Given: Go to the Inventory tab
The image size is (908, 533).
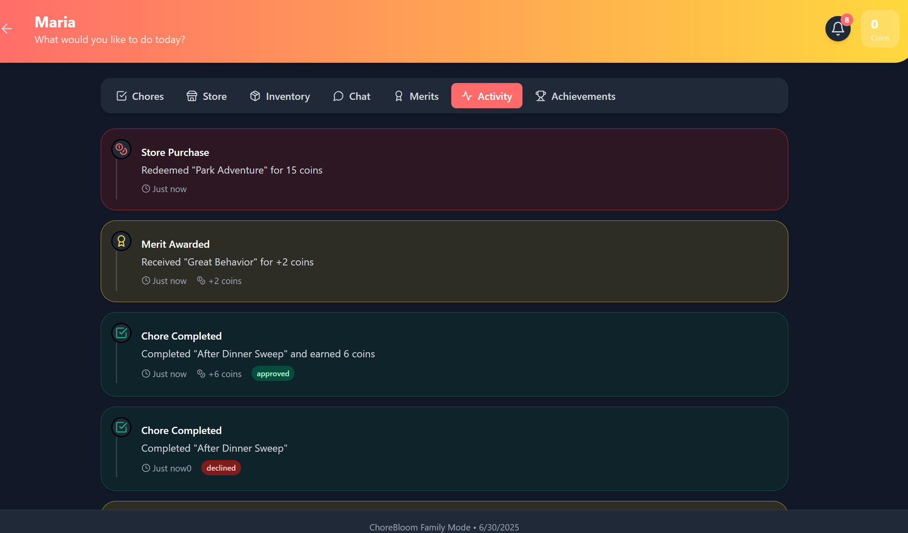Looking at the screenshot, I should [280, 96].
